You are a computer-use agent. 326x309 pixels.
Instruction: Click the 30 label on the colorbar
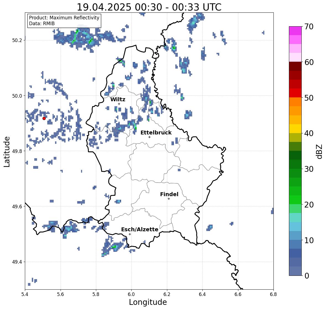point(309,169)
